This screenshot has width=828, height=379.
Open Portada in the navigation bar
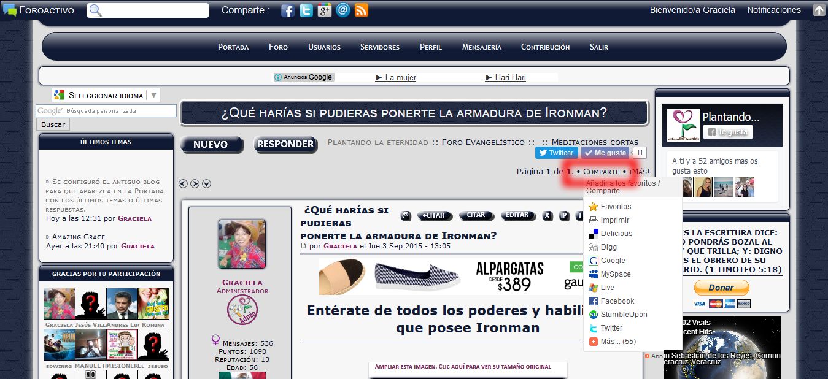[233, 47]
